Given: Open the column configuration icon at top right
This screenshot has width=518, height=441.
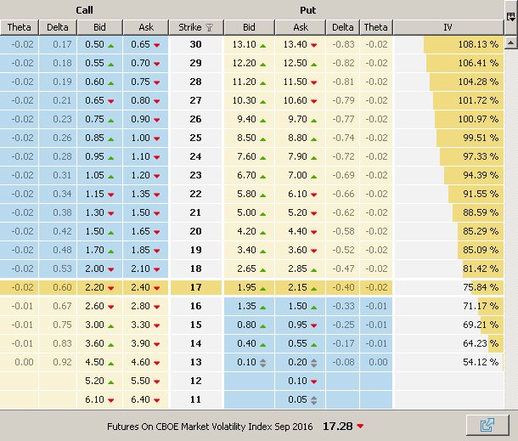Looking at the screenshot, I should pyautogui.click(x=510, y=16).
